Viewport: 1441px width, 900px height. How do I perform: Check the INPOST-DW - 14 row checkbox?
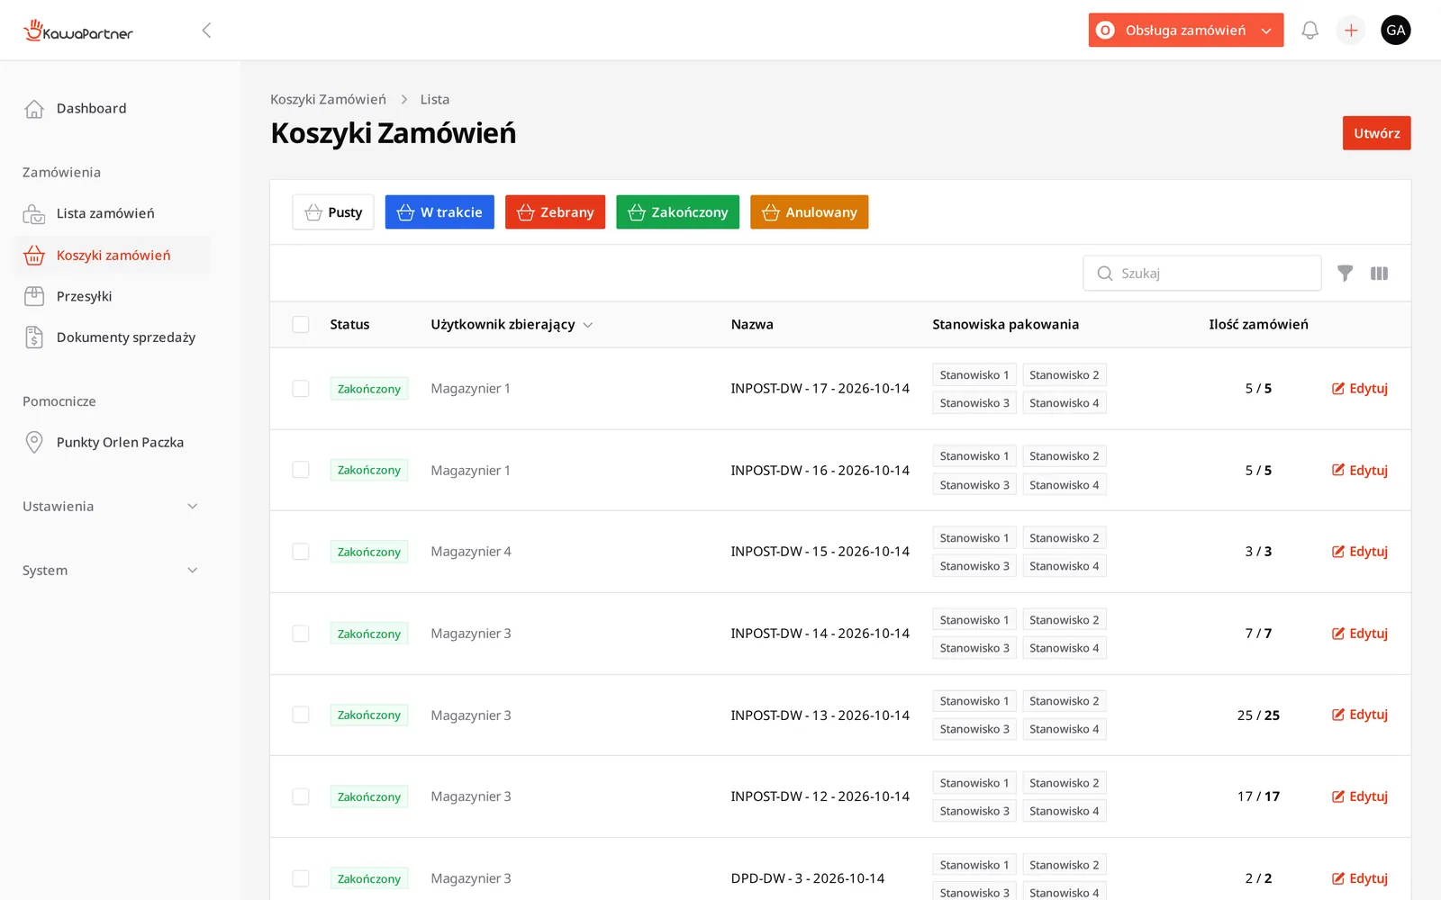301,634
